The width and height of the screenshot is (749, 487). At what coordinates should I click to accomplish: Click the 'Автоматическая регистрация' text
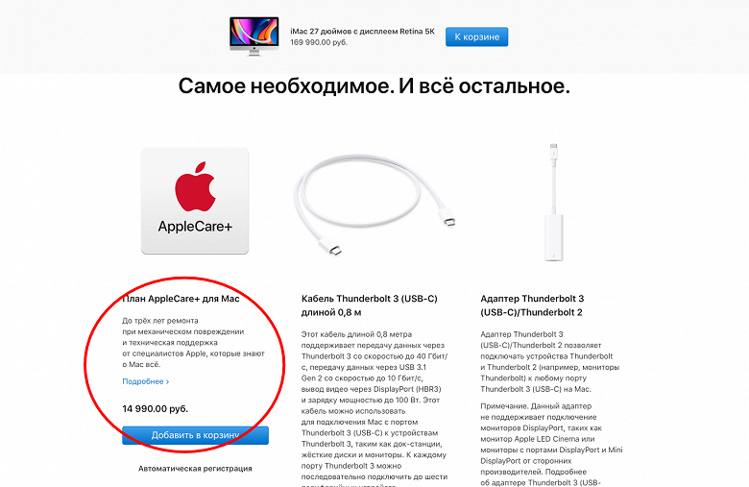point(195,469)
